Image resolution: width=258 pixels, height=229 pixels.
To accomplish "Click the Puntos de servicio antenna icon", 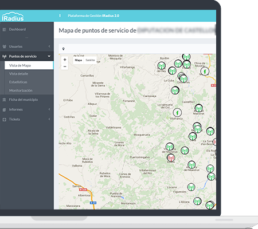I will coord(4,56).
